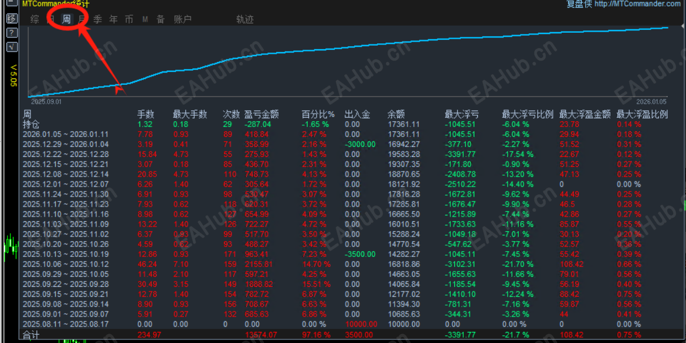Open the 备 notes tab
The height and width of the screenshot is (343, 686).
coord(161,19)
